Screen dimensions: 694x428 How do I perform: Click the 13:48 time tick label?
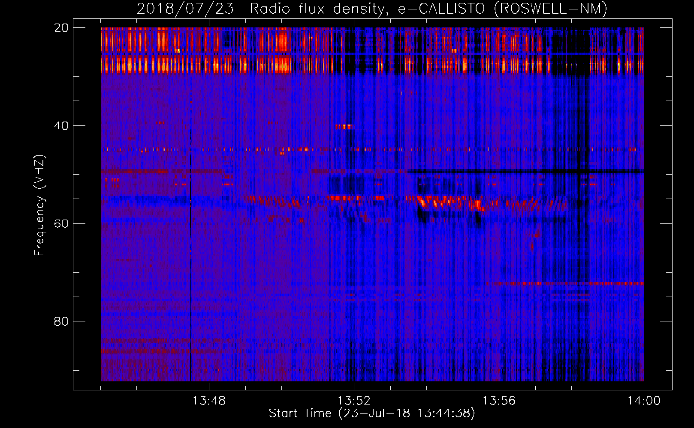tap(209, 401)
